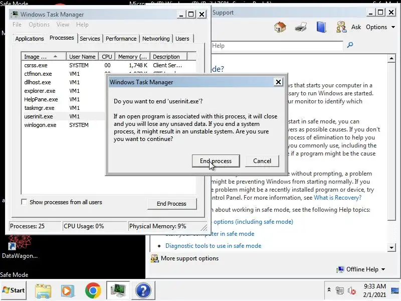Viewport: 401px width, 301px height.
Task: Open the File menu in Task Manager
Action: [17, 25]
